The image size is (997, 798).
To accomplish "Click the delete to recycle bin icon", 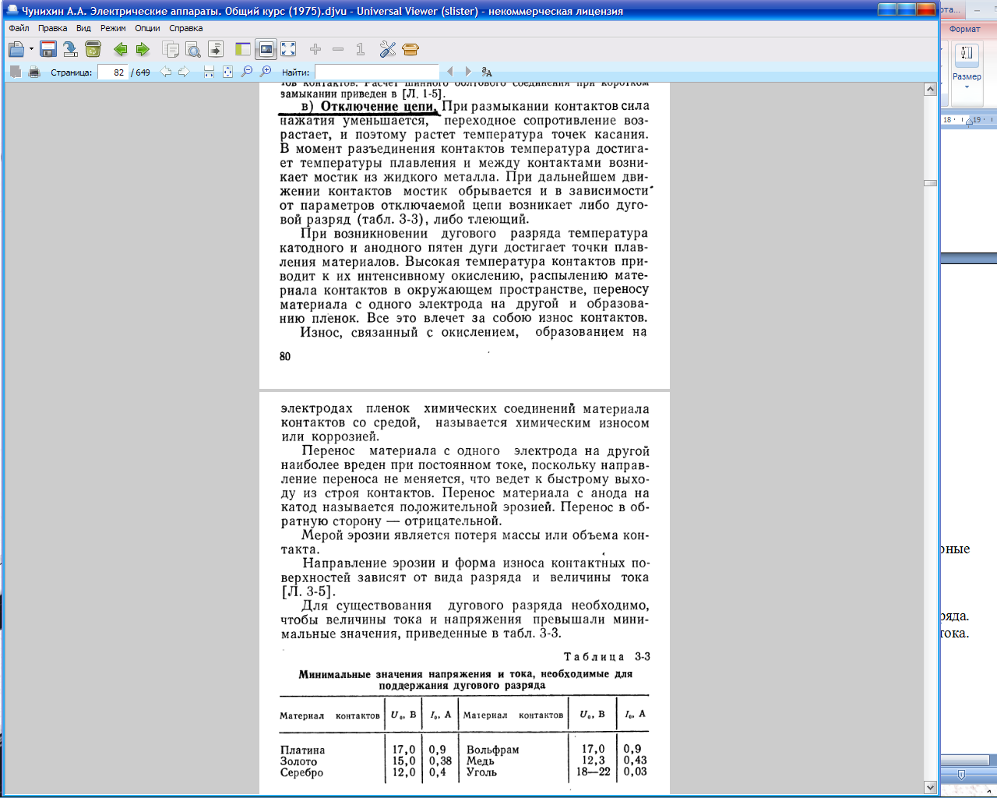I will 93,49.
